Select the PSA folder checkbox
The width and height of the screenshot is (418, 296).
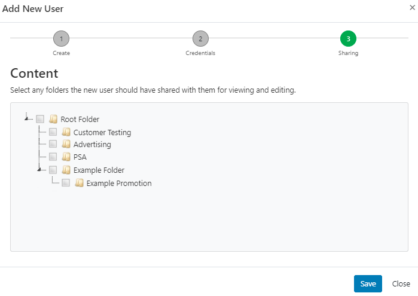(x=53, y=157)
